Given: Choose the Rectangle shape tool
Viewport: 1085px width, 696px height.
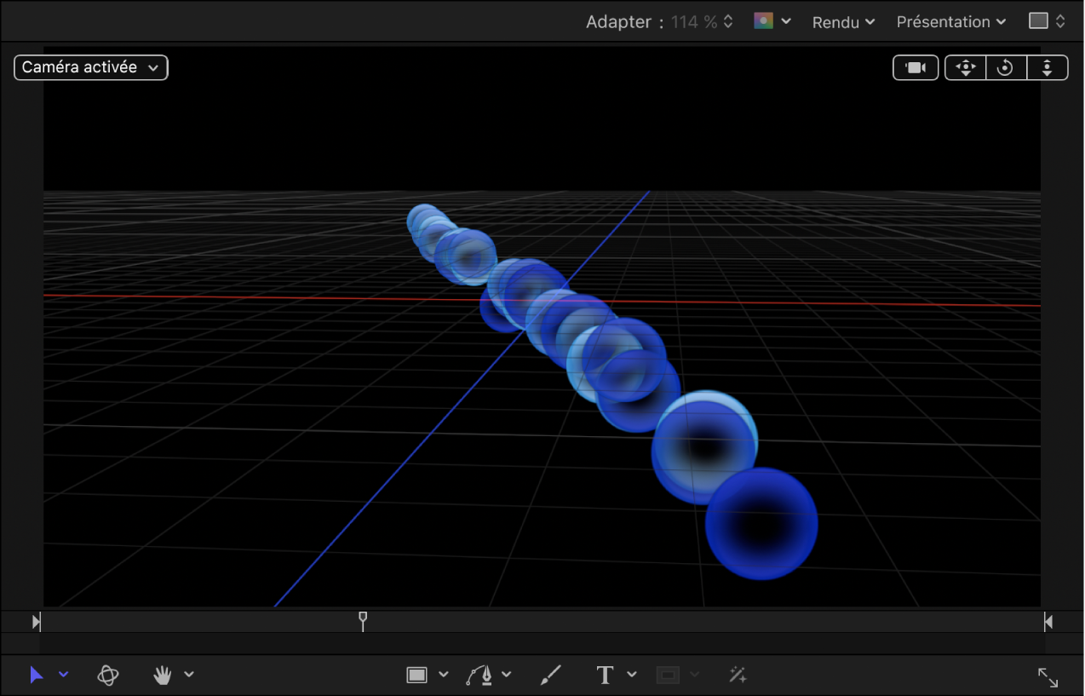Looking at the screenshot, I should pyautogui.click(x=416, y=675).
